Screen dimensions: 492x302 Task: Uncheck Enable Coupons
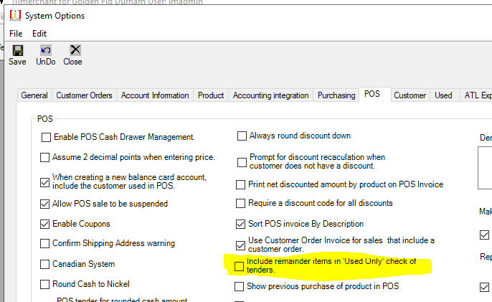(45, 224)
